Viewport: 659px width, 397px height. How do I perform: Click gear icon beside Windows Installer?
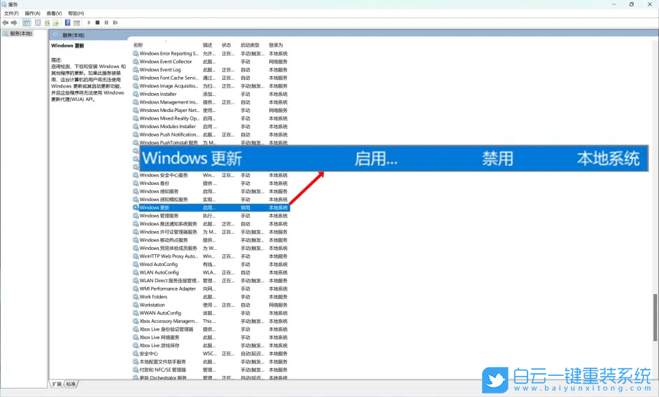pyautogui.click(x=136, y=94)
